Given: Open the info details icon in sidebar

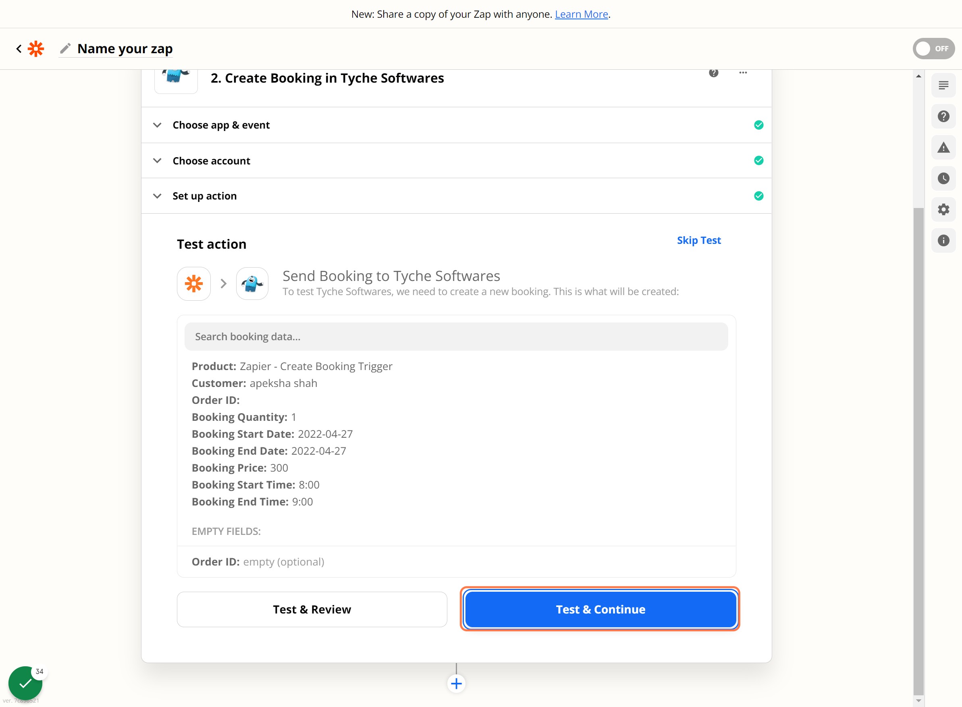Looking at the screenshot, I should [943, 241].
